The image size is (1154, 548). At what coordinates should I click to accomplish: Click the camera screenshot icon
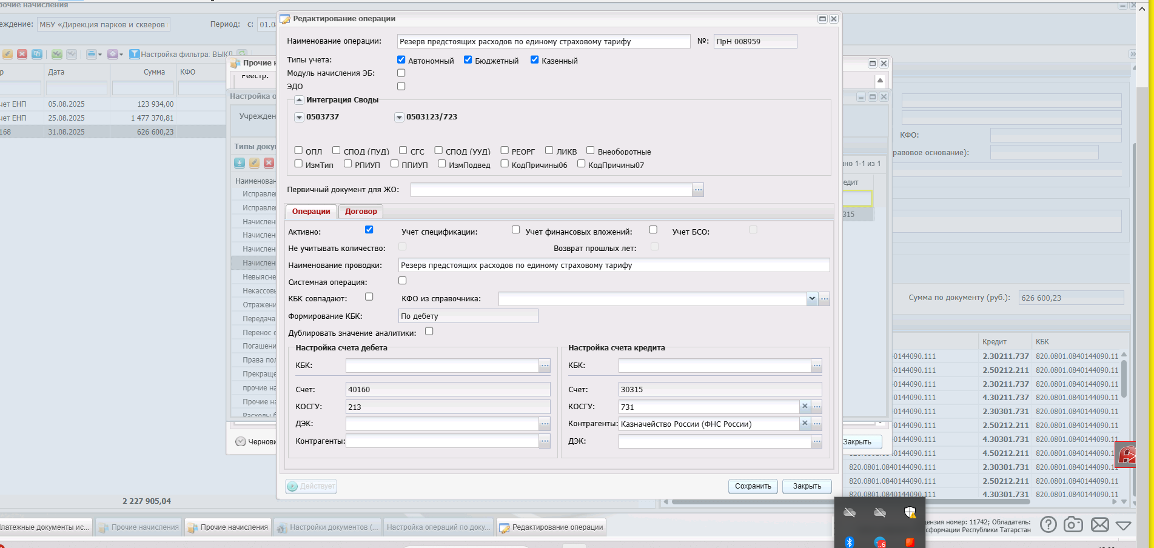[x=1073, y=524]
